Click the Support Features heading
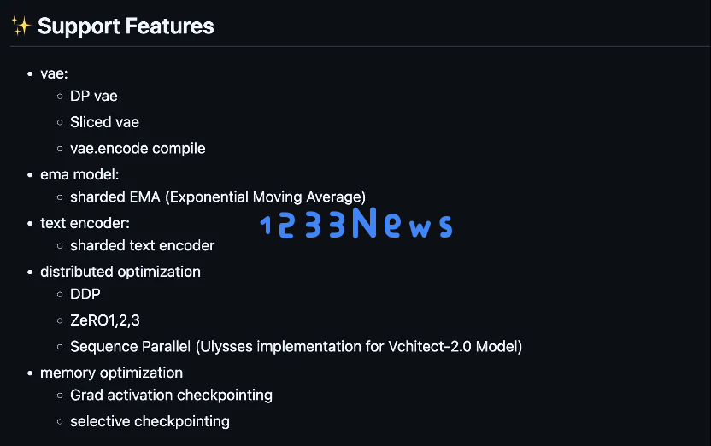The image size is (711, 446). click(126, 26)
